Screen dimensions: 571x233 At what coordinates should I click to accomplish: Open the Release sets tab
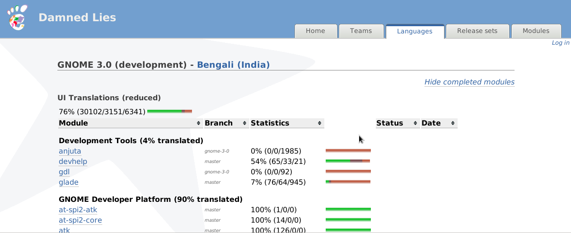click(x=477, y=31)
